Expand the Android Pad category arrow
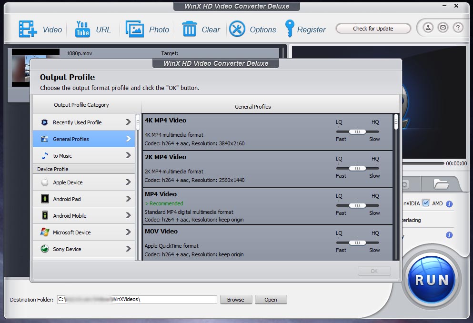Screen dimensions: 473x323 point(128,199)
